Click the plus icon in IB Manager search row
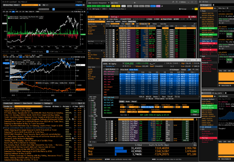This screenshot has width=234, height=162. click(x=215, y=8)
